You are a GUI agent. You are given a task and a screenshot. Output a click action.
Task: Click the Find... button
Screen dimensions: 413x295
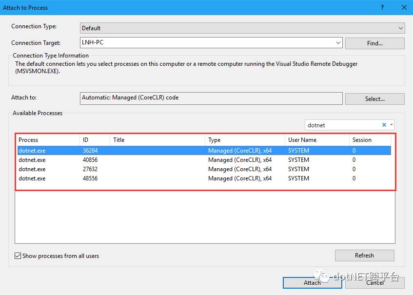coord(375,43)
